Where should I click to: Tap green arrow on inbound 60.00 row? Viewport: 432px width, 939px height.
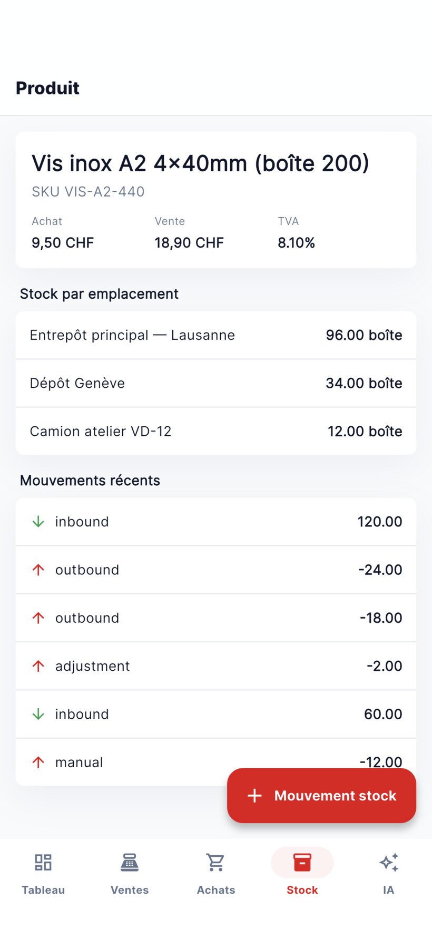[x=38, y=714]
